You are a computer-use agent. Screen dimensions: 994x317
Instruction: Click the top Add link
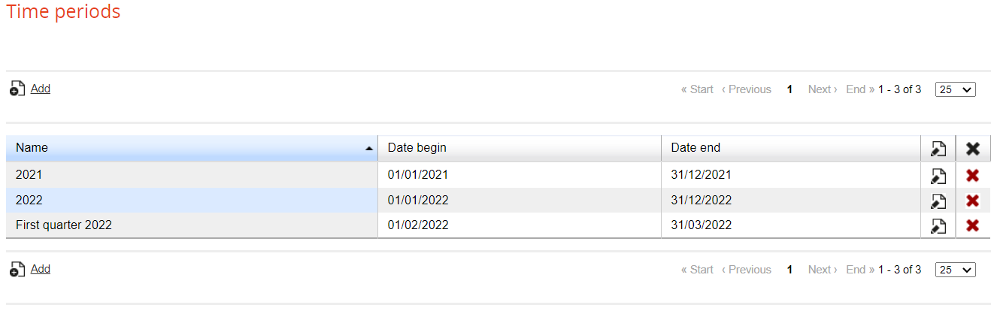(x=41, y=89)
